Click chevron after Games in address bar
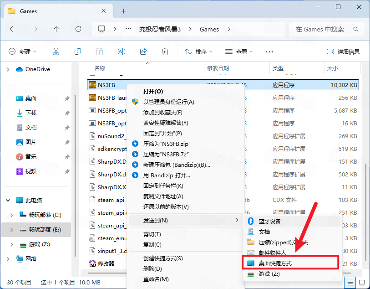370x289 pixels. coord(229,29)
